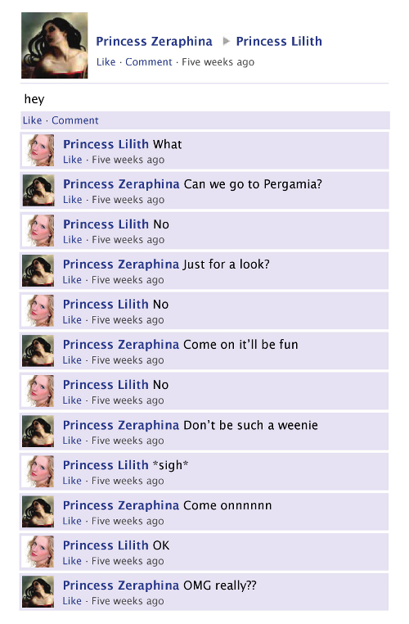The height and width of the screenshot is (624, 409).
Task: Like the 'Come onnnnnn' comment
Action: tap(72, 521)
